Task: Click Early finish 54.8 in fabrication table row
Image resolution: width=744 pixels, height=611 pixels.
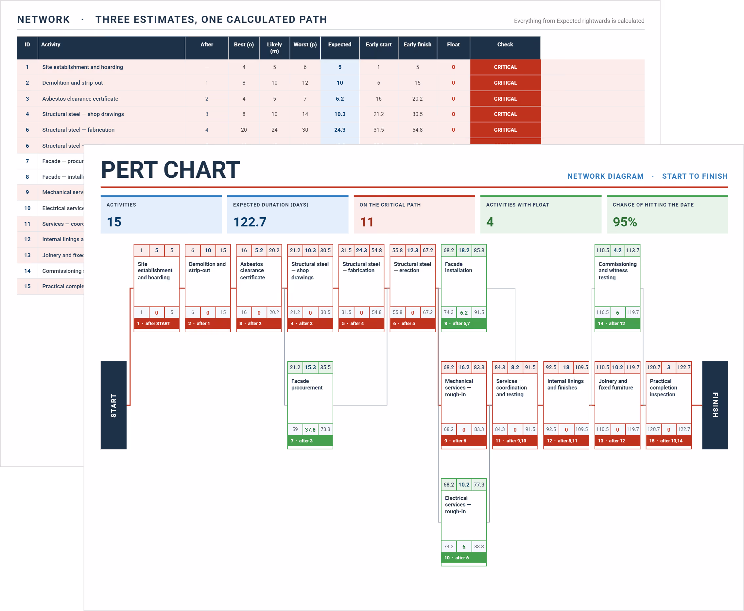Action: tap(417, 130)
